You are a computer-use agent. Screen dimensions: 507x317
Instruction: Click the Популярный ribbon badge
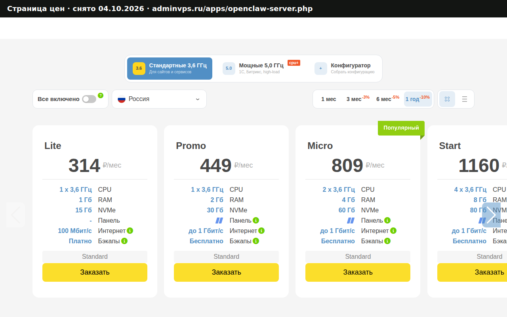(401, 128)
